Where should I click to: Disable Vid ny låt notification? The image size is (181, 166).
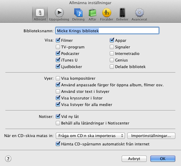58,116
